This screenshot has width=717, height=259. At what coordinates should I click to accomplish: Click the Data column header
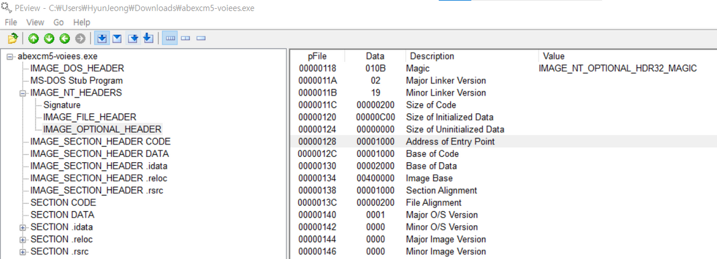click(375, 57)
